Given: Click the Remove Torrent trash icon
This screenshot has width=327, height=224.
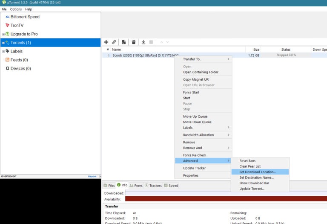Looking at the screenshot, I should [134, 42].
